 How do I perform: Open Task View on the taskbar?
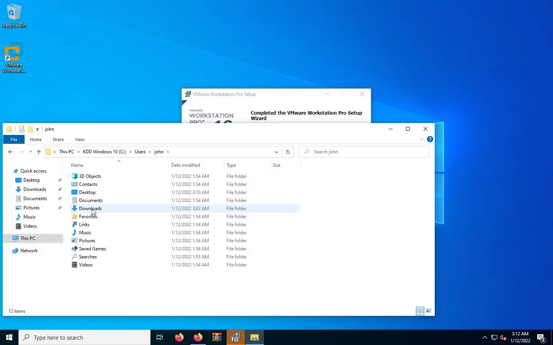[160, 337]
